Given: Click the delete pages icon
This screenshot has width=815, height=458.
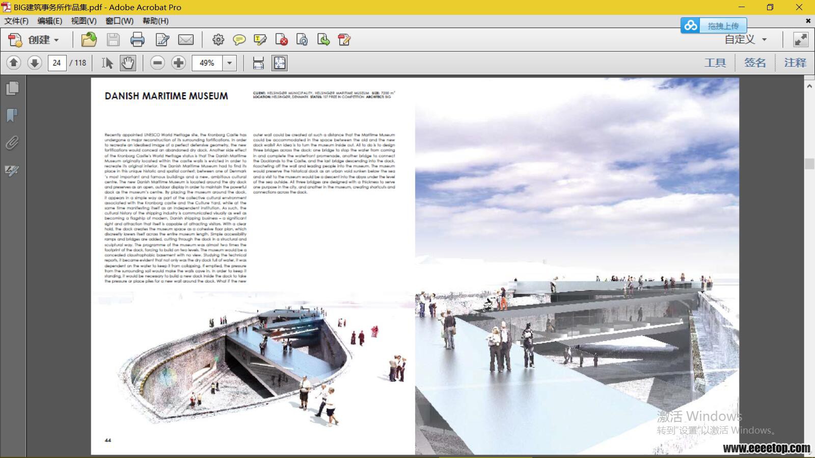Looking at the screenshot, I should click(x=281, y=40).
